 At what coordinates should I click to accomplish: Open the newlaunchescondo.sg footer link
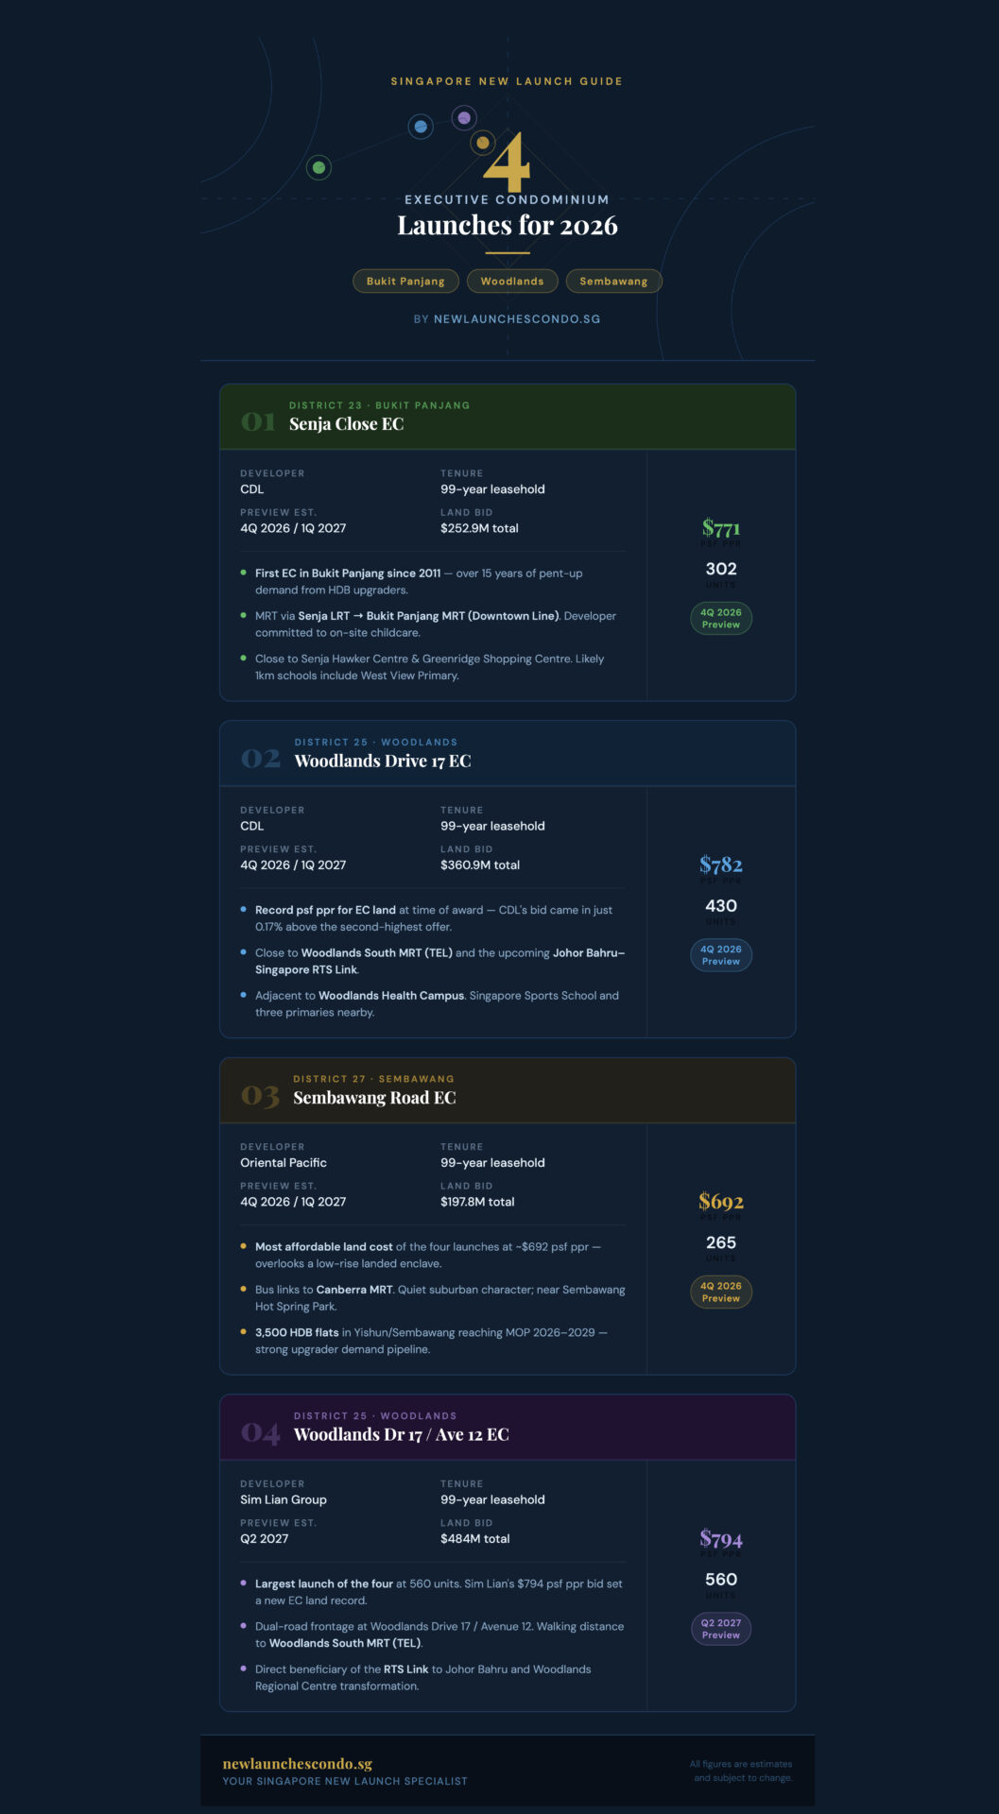(x=298, y=1764)
